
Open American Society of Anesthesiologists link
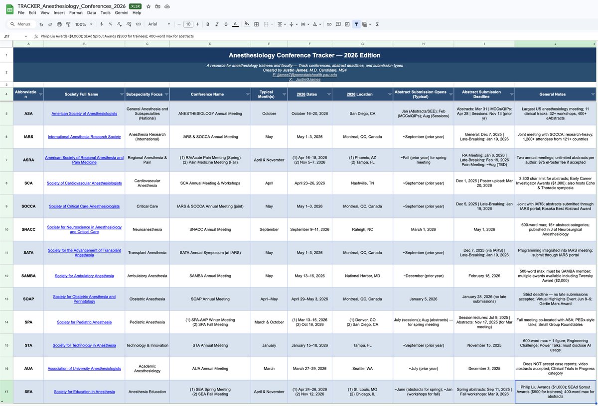coord(84,113)
